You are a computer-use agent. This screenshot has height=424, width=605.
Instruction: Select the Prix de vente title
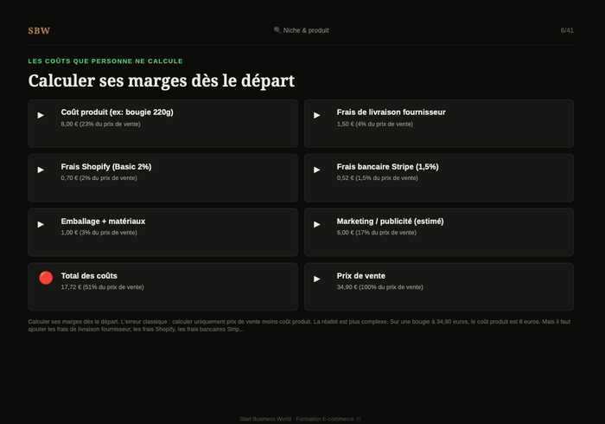pyautogui.click(x=360, y=276)
